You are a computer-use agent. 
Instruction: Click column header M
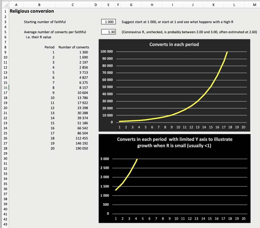point(254,4)
